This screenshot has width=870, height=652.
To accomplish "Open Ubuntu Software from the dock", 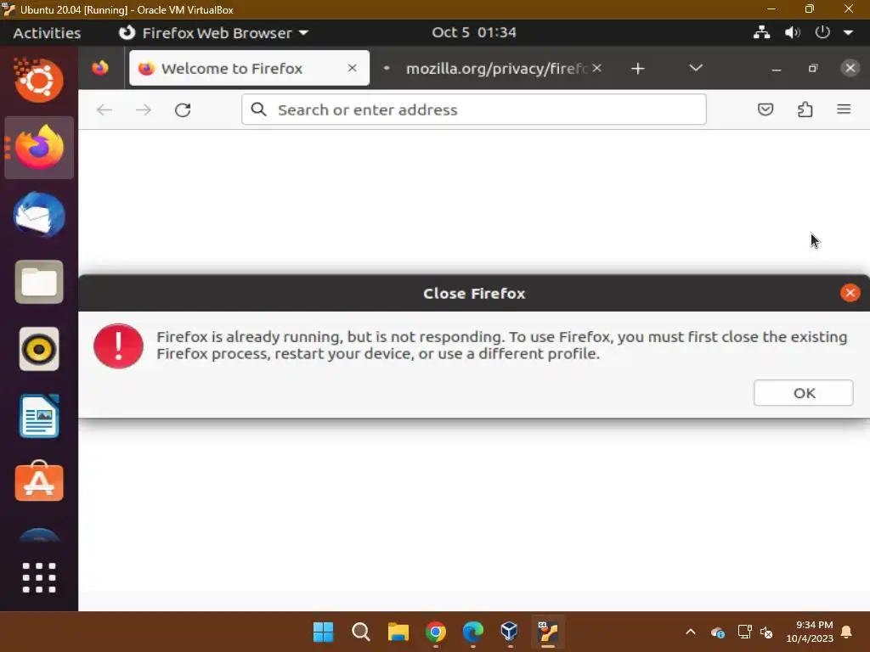I will [39, 481].
